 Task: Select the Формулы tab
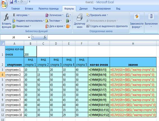coord(69,9)
